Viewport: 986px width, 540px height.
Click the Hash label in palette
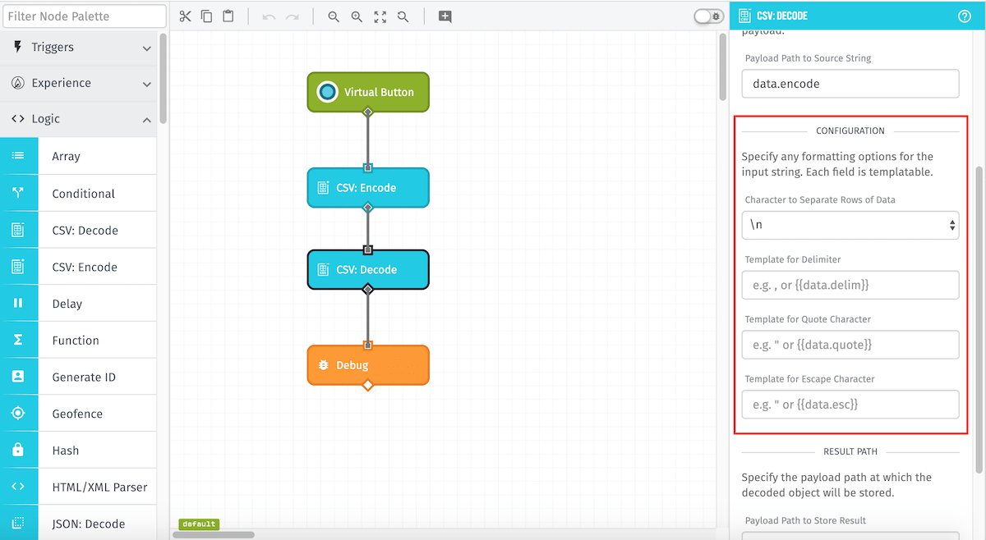(x=66, y=451)
